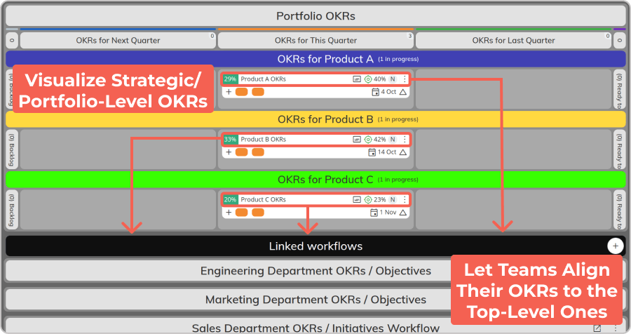Click the calendar icon beside 14 Oct
Image resolution: width=631 pixels, height=334 pixels.
[x=372, y=152]
